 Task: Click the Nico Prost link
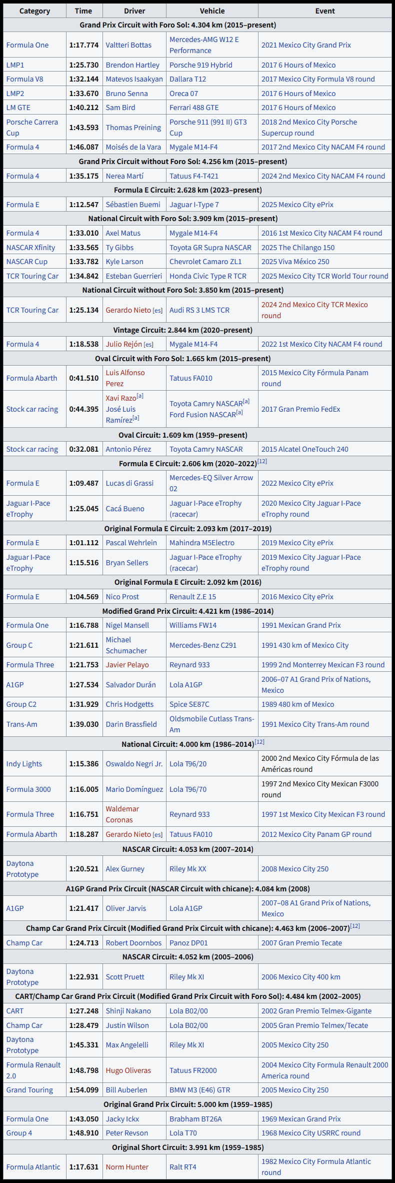122,597
